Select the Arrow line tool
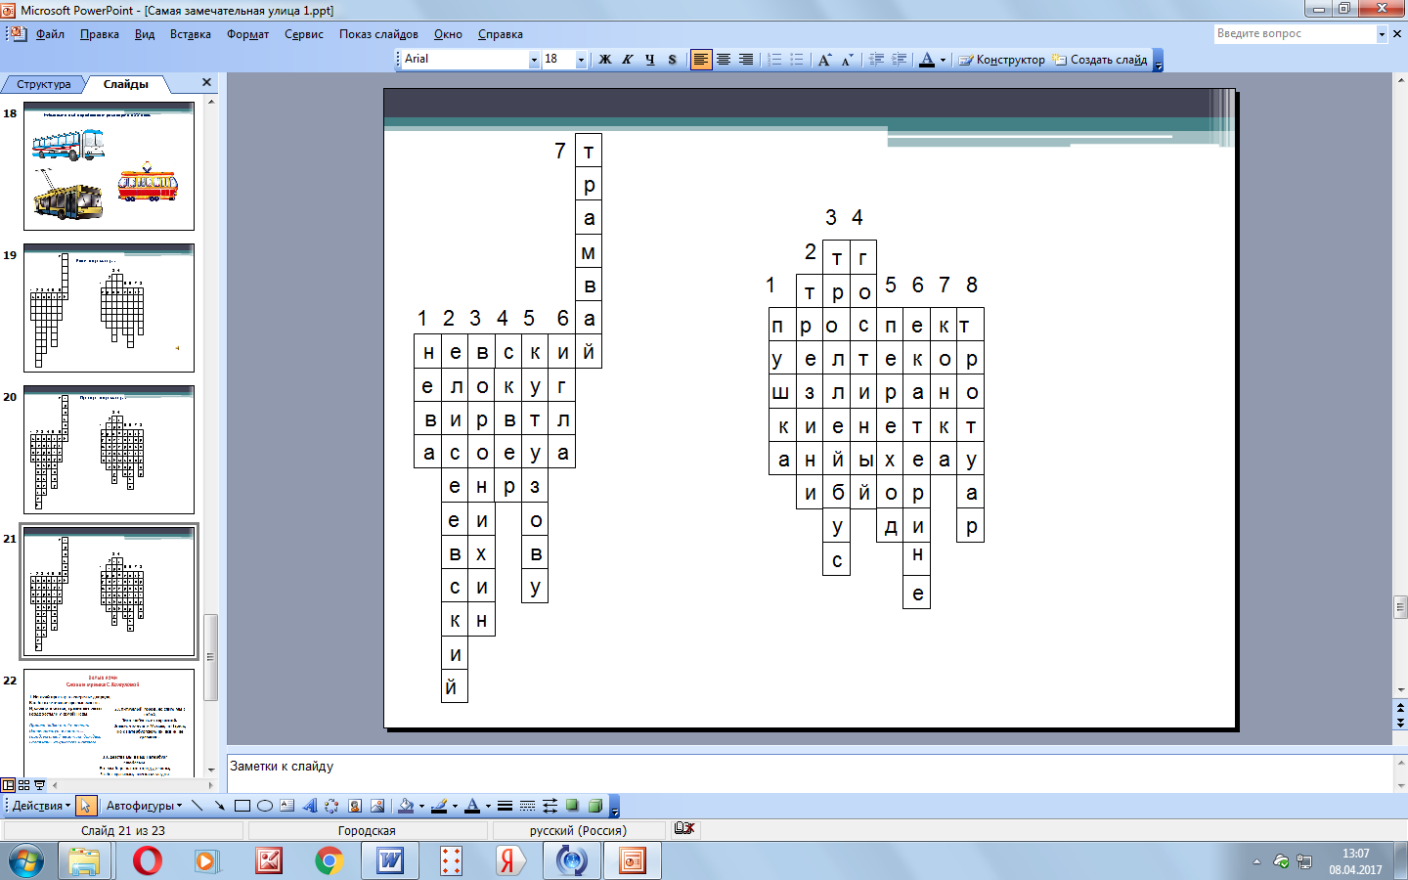 (x=219, y=806)
